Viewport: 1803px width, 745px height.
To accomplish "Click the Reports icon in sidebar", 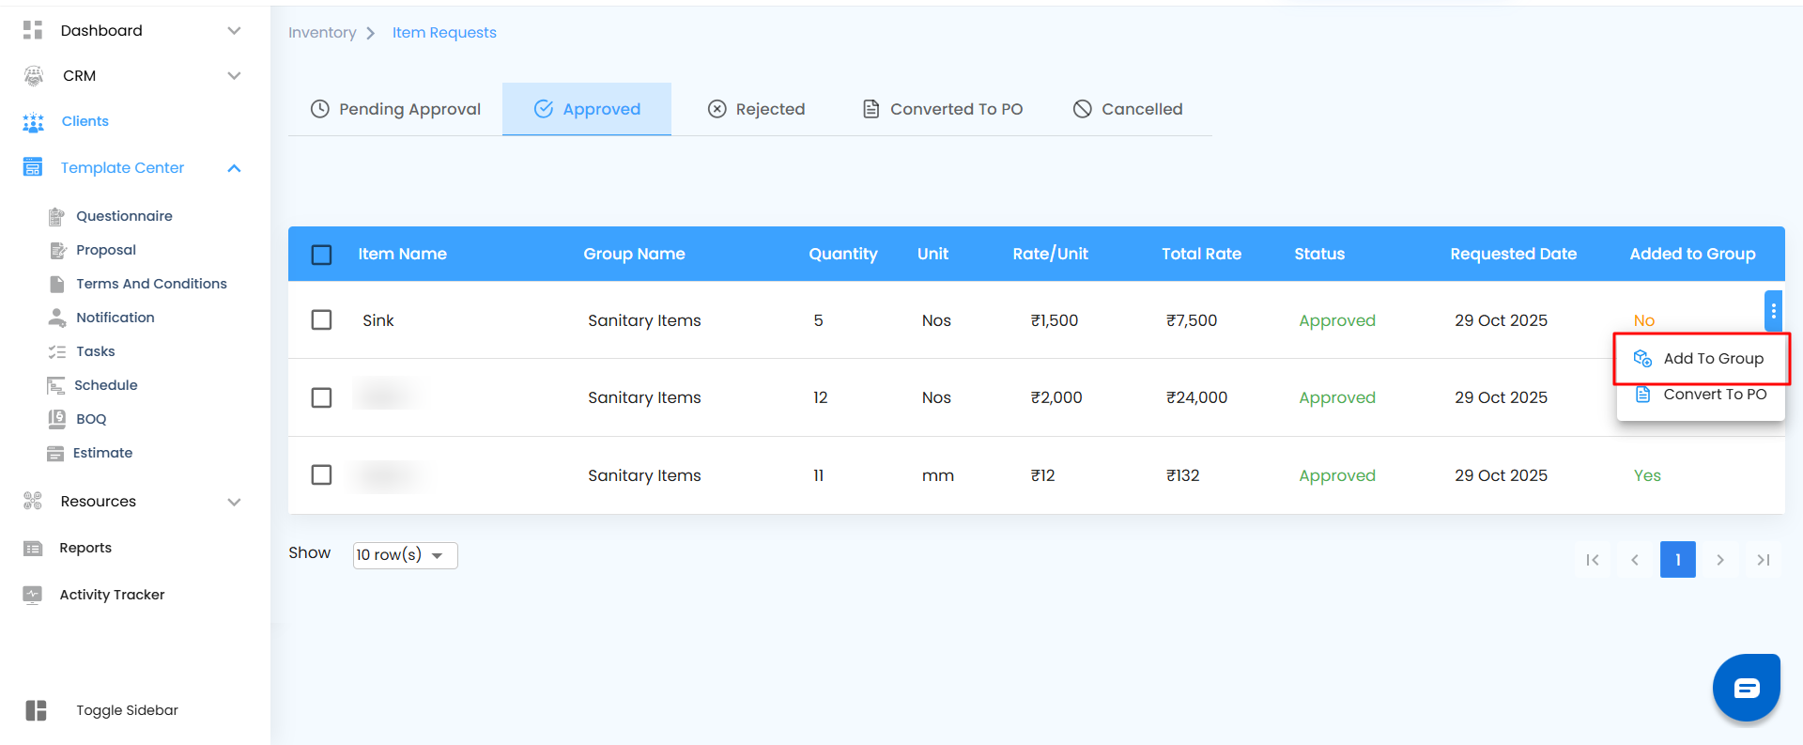I will click(x=33, y=548).
